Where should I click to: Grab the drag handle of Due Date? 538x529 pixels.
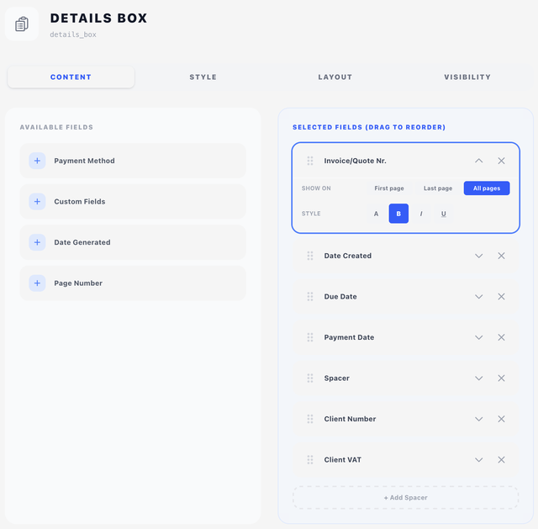(310, 297)
